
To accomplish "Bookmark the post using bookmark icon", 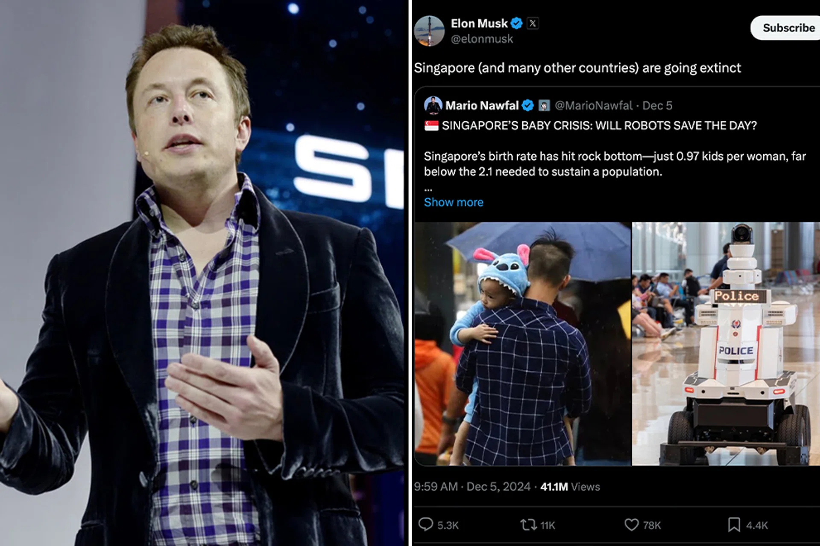I will (734, 525).
